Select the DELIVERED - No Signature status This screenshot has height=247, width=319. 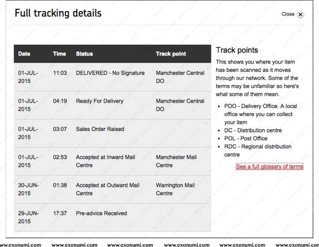pyautogui.click(x=110, y=73)
